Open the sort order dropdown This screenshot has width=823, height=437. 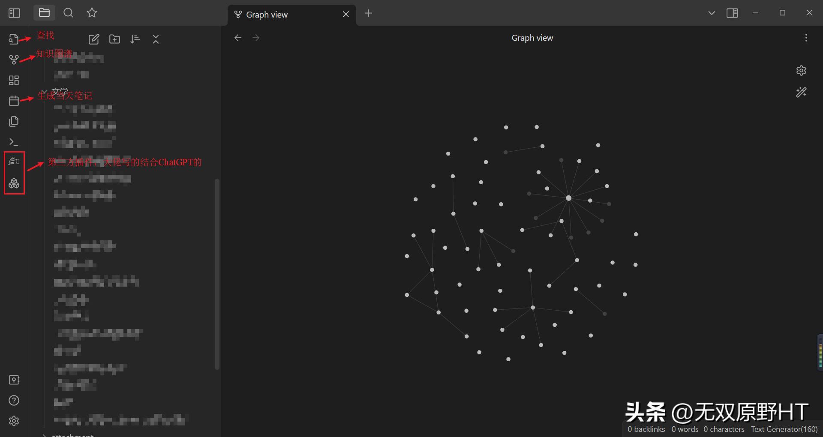(135, 39)
